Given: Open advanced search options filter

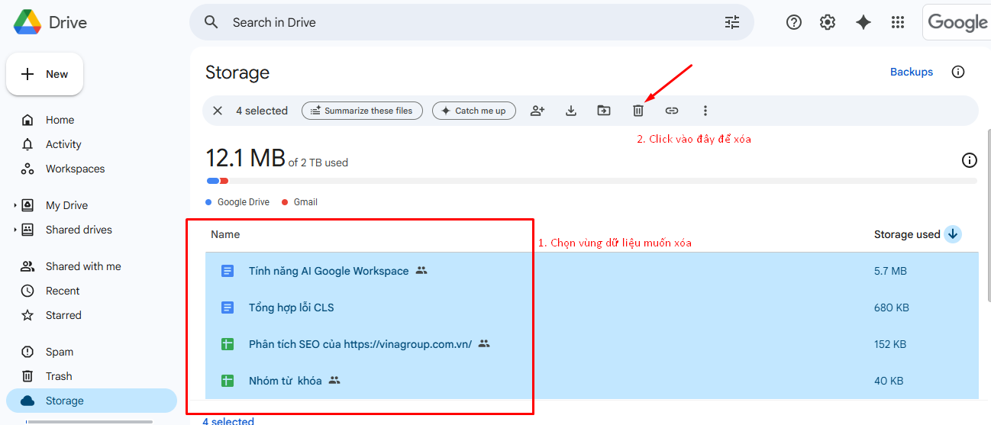Looking at the screenshot, I should click(x=732, y=23).
